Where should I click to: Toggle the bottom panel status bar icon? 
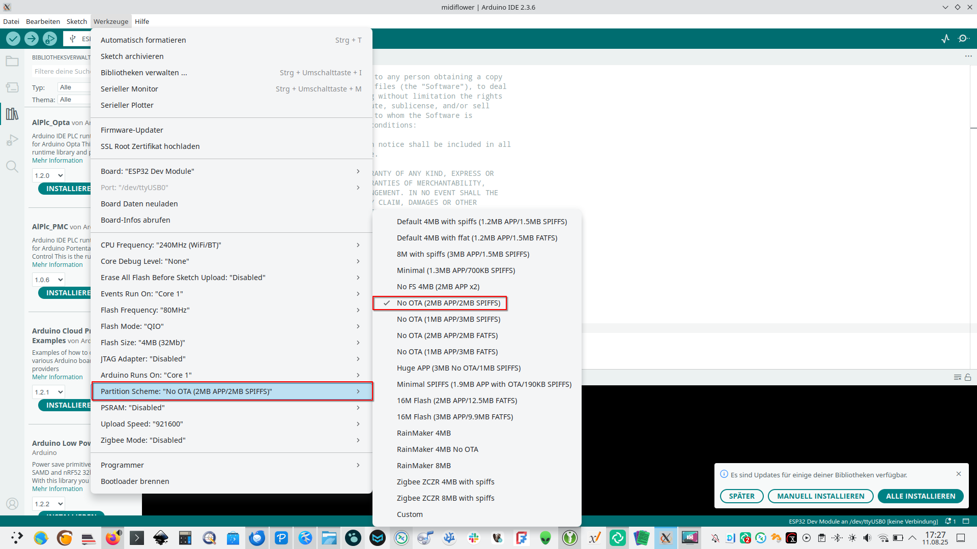[966, 522]
